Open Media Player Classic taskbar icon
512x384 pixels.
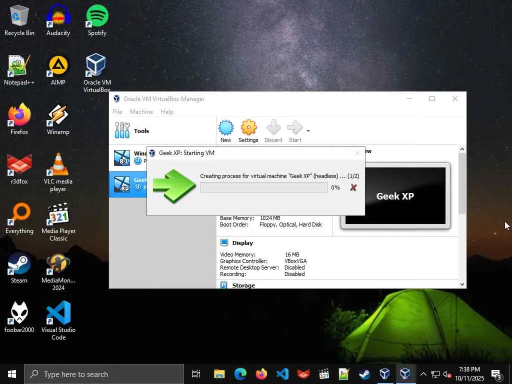click(x=324, y=374)
